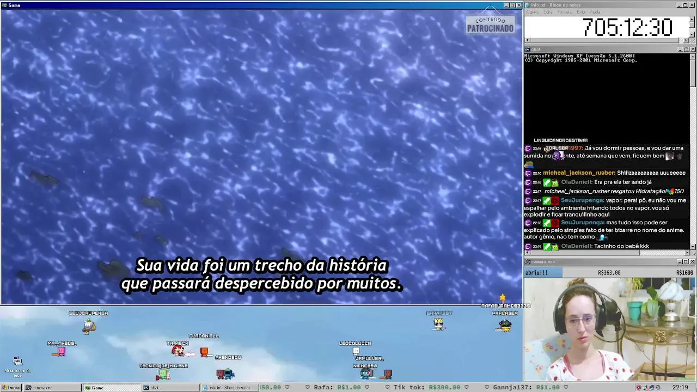Click the OLADANIELL orange character sprite

(204, 352)
